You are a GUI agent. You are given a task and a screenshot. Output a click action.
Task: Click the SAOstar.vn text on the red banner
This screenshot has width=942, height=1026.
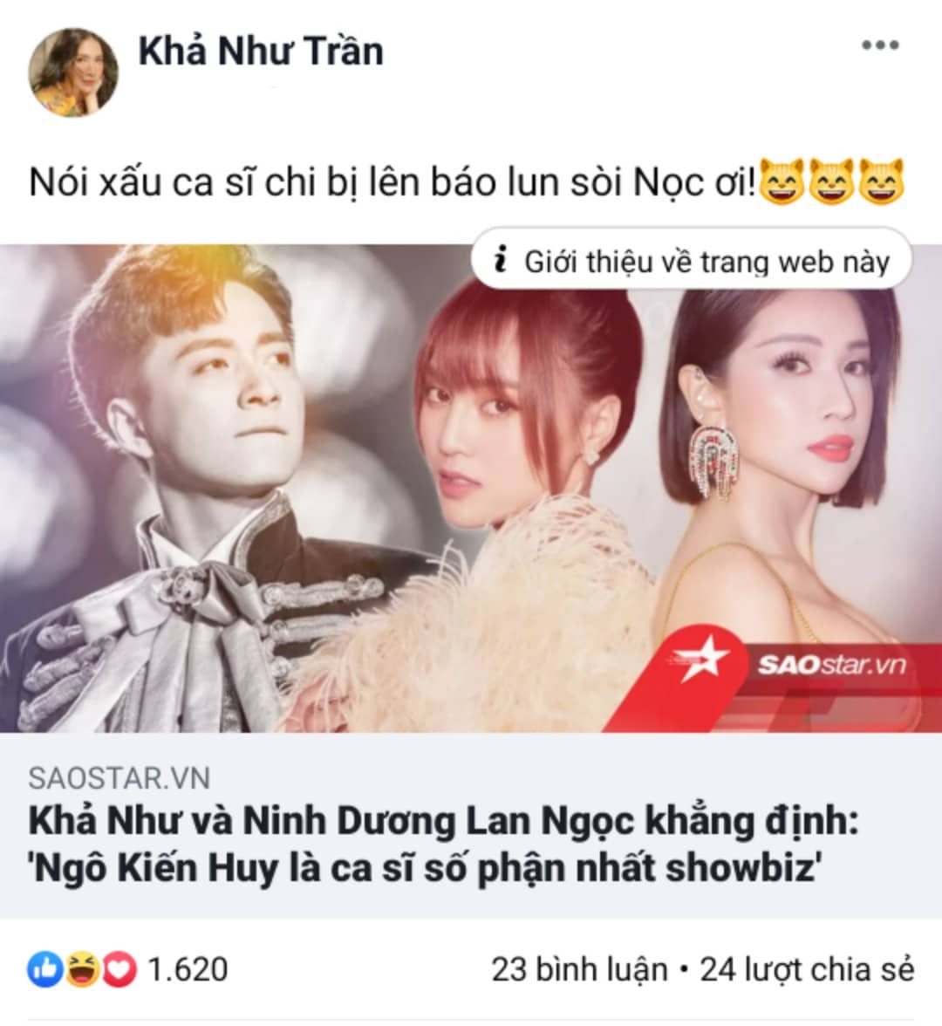(x=832, y=666)
